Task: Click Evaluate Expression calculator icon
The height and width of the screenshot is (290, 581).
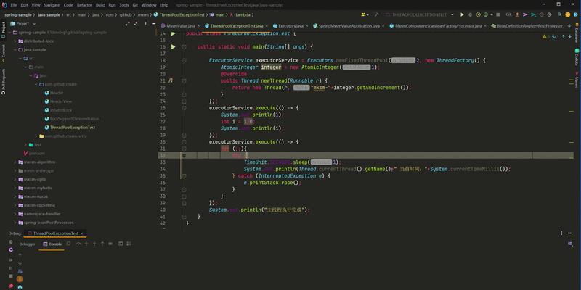Action: (121, 244)
